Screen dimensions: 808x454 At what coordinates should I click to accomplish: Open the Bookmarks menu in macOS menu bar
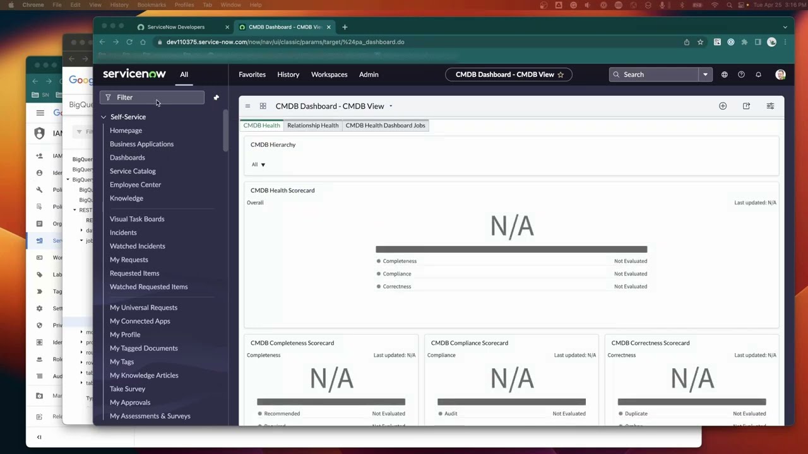point(151,5)
